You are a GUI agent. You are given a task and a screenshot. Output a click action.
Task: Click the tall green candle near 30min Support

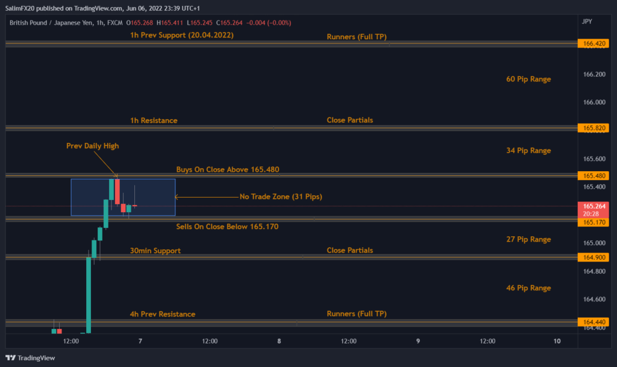tap(88, 295)
